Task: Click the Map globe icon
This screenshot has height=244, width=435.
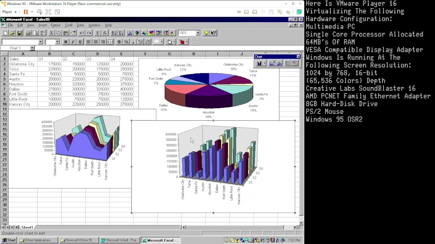Action: 137,33
